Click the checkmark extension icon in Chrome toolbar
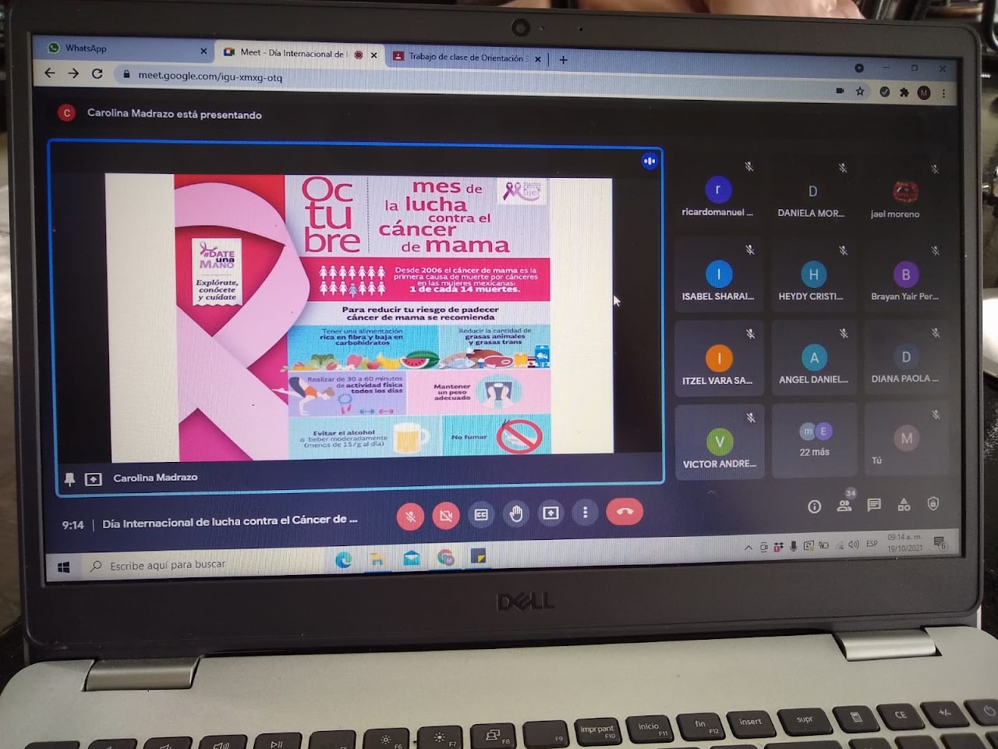Image resolution: width=998 pixels, height=749 pixels. (884, 91)
